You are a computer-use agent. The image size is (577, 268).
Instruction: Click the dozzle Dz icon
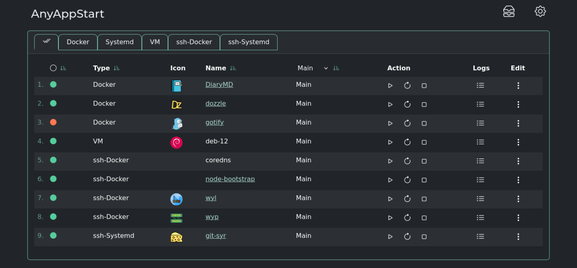[176, 105]
